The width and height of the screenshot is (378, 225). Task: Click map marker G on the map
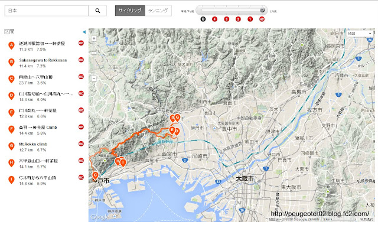click(x=177, y=118)
